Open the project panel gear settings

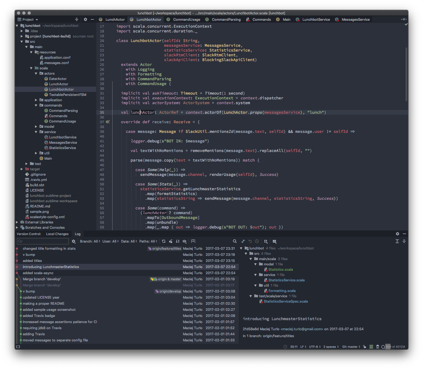click(85, 19)
